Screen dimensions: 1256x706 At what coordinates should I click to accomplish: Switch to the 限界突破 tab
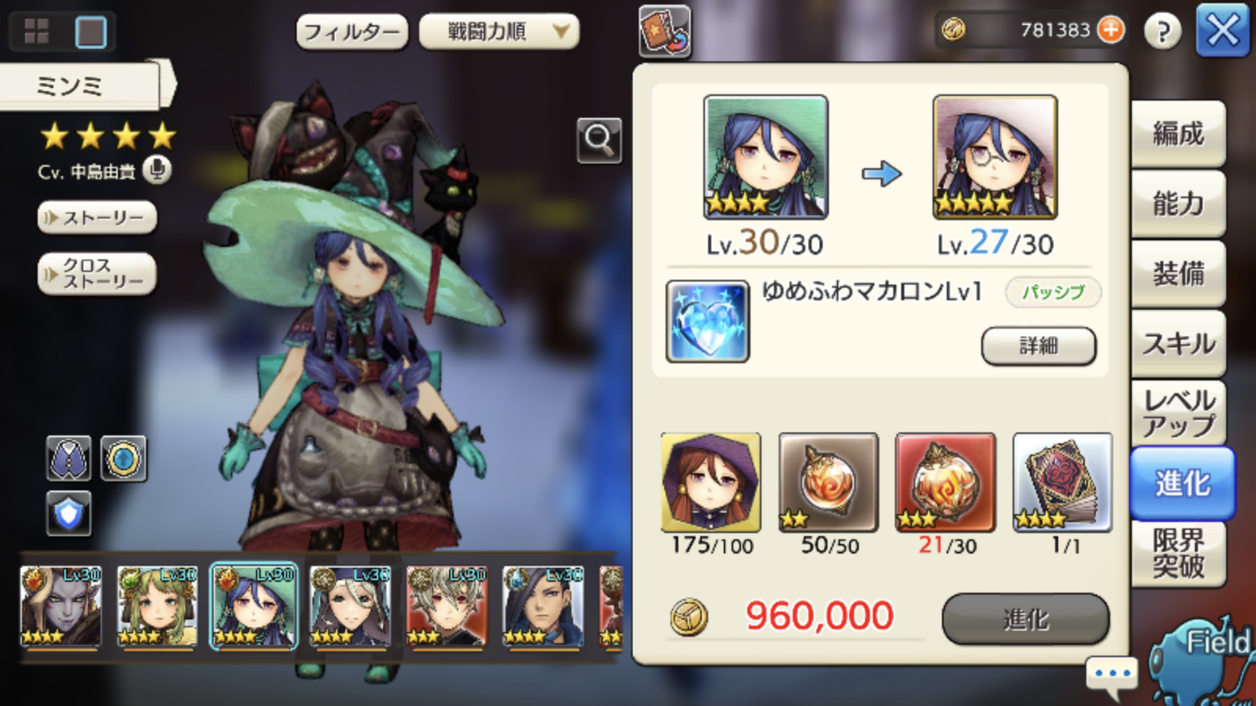click(1178, 554)
